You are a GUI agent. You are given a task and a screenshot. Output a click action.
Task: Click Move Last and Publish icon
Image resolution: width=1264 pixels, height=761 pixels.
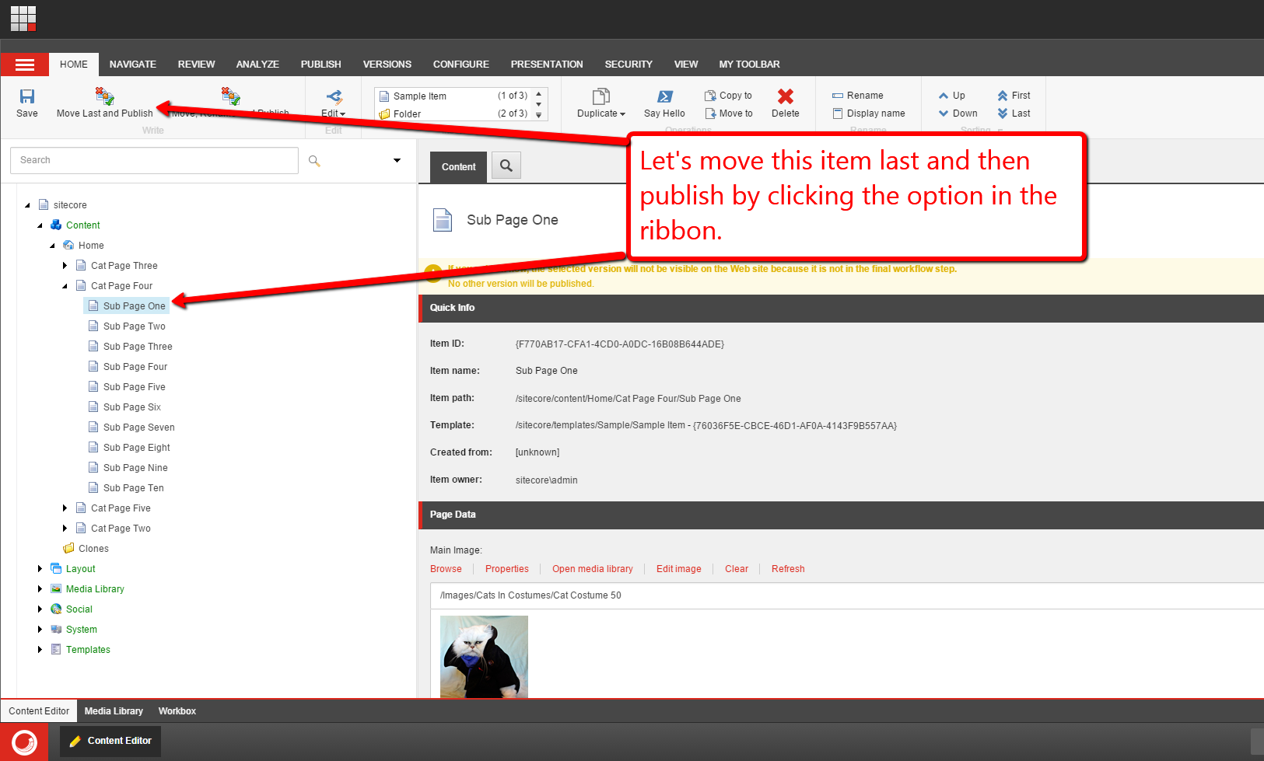104,96
